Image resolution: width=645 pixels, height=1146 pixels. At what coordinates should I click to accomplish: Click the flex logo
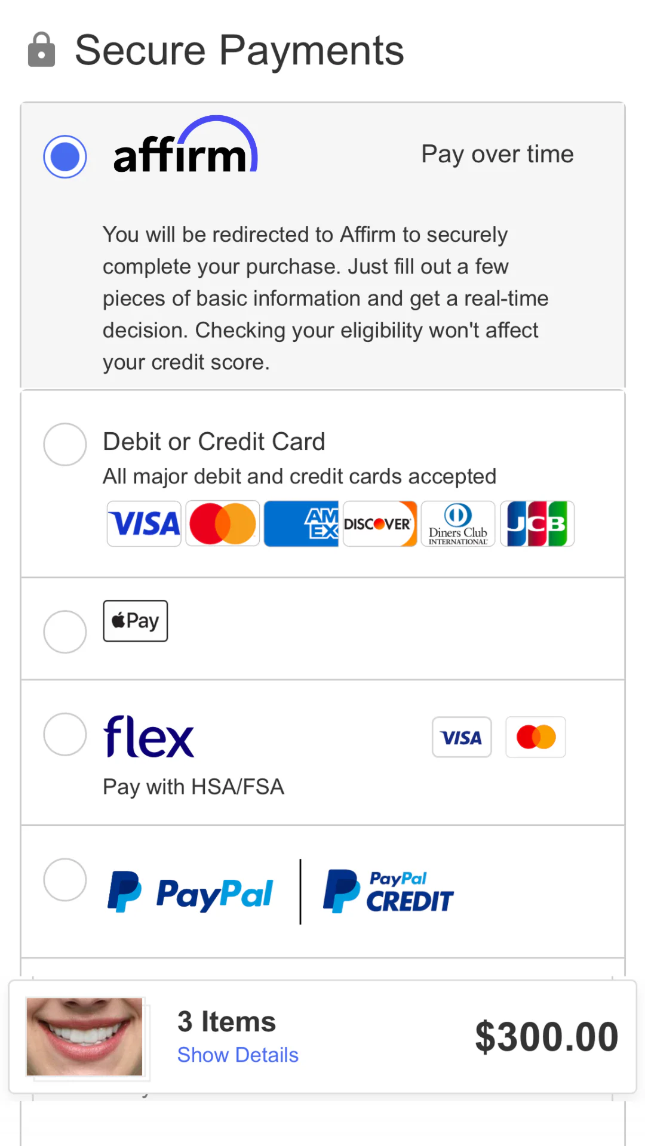coord(149,737)
